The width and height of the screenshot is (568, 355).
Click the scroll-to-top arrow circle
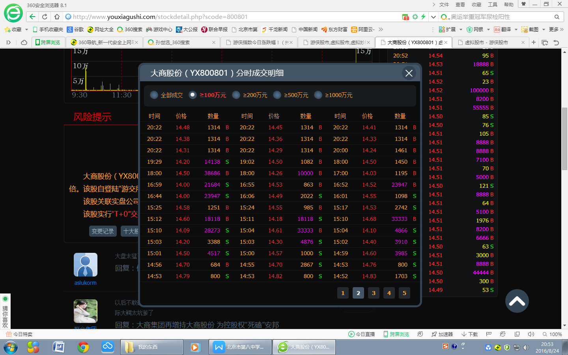[517, 301]
